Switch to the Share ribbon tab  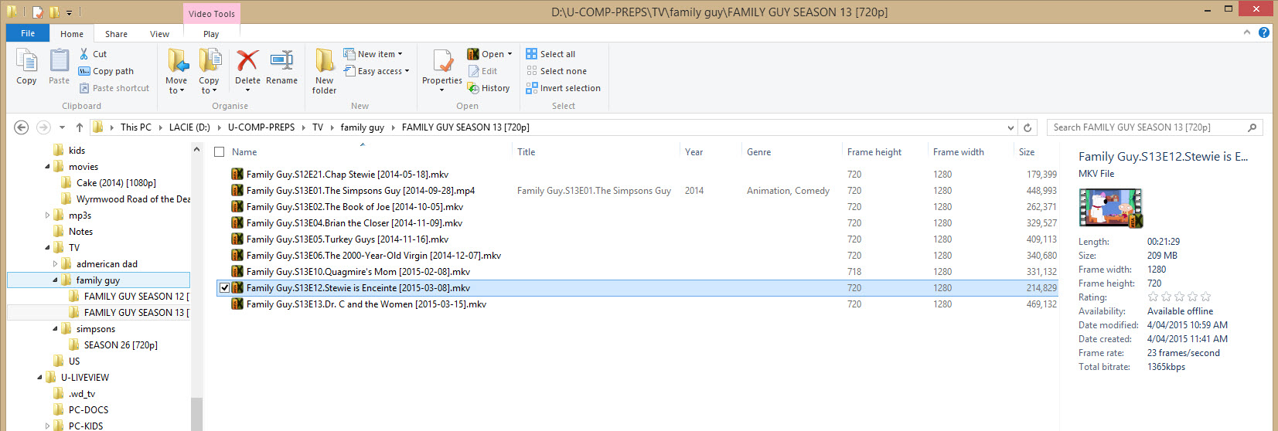point(116,34)
